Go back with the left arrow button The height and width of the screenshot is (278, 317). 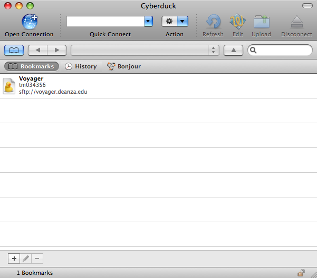38,50
